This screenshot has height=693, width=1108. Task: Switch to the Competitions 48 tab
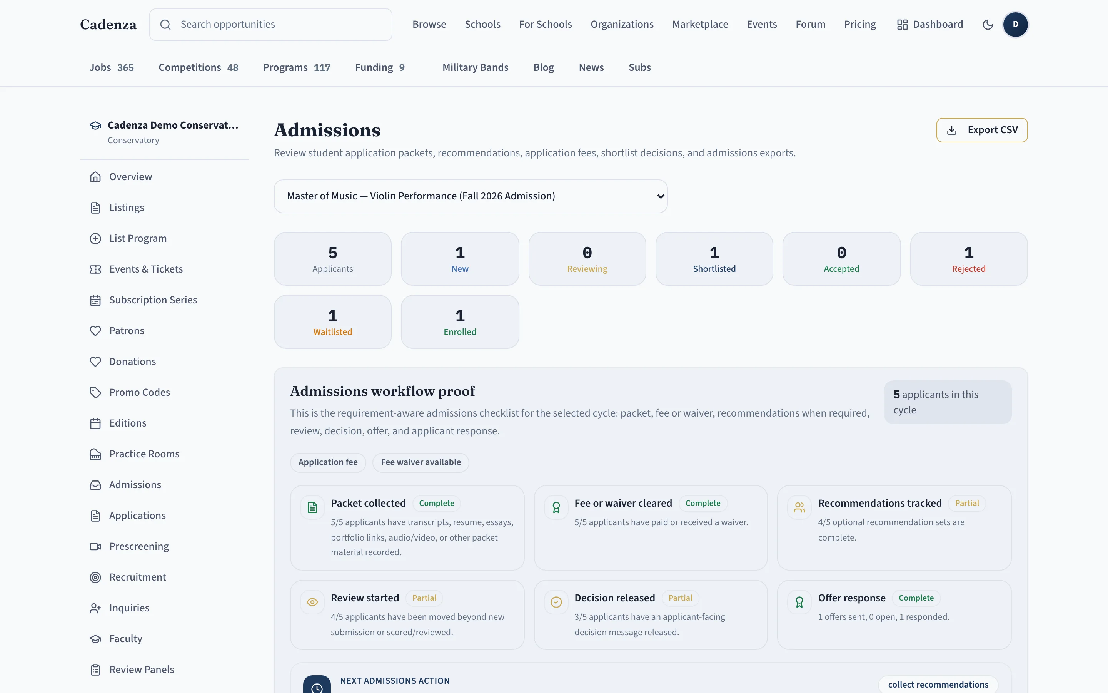click(198, 67)
